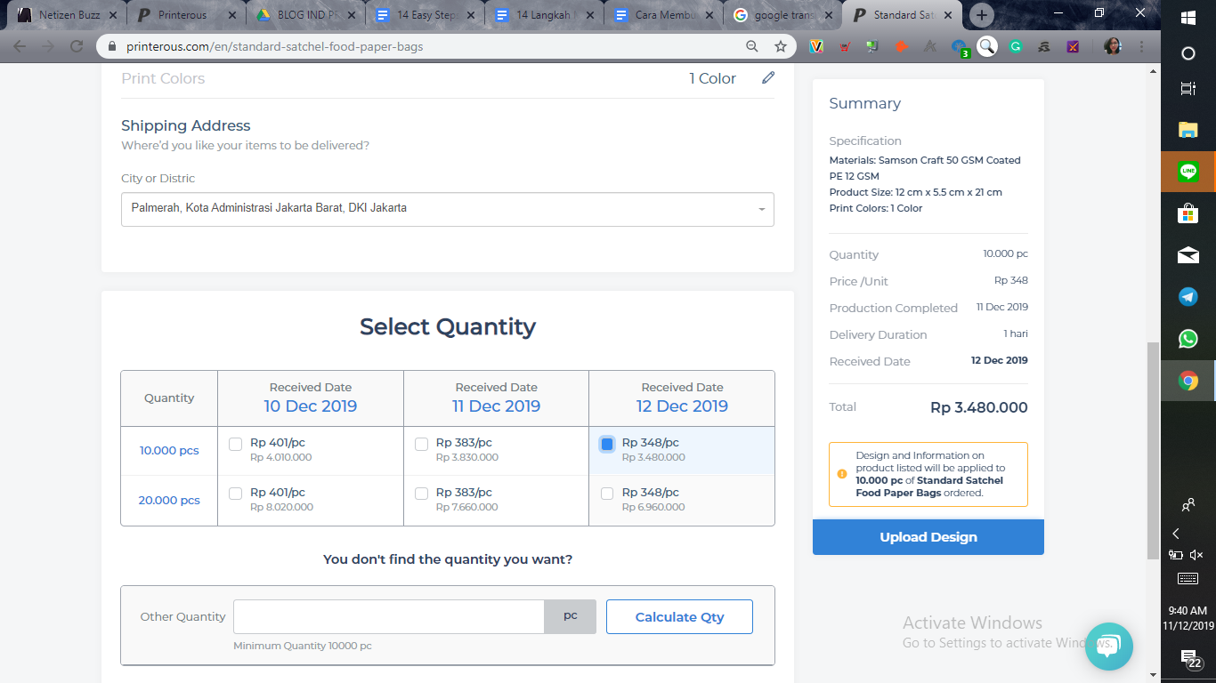
Task: Go back to the previous page
Action: click(x=20, y=46)
